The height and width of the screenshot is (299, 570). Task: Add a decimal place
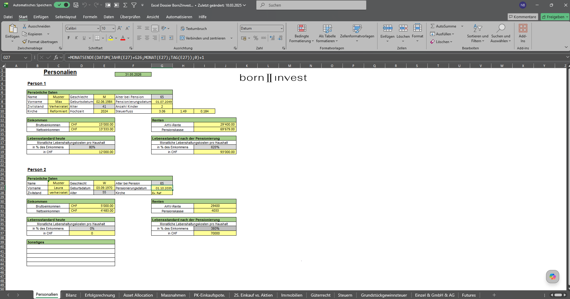pyautogui.click(x=272, y=38)
